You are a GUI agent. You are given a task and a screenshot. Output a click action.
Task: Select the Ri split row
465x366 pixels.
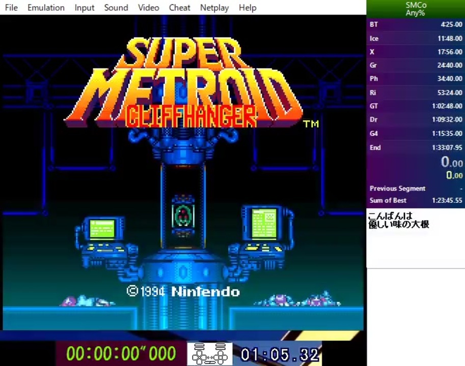(416, 93)
